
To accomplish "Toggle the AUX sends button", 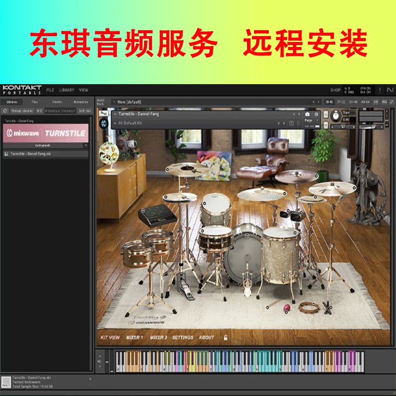I will coord(384,102).
